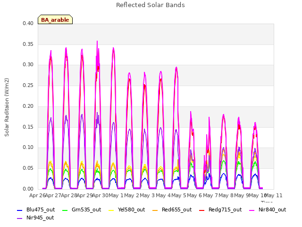The height and width of the screenshot is (227, 302).
Task: Click the 0.15 y-axis tick label
Action: tap(28, 127)
